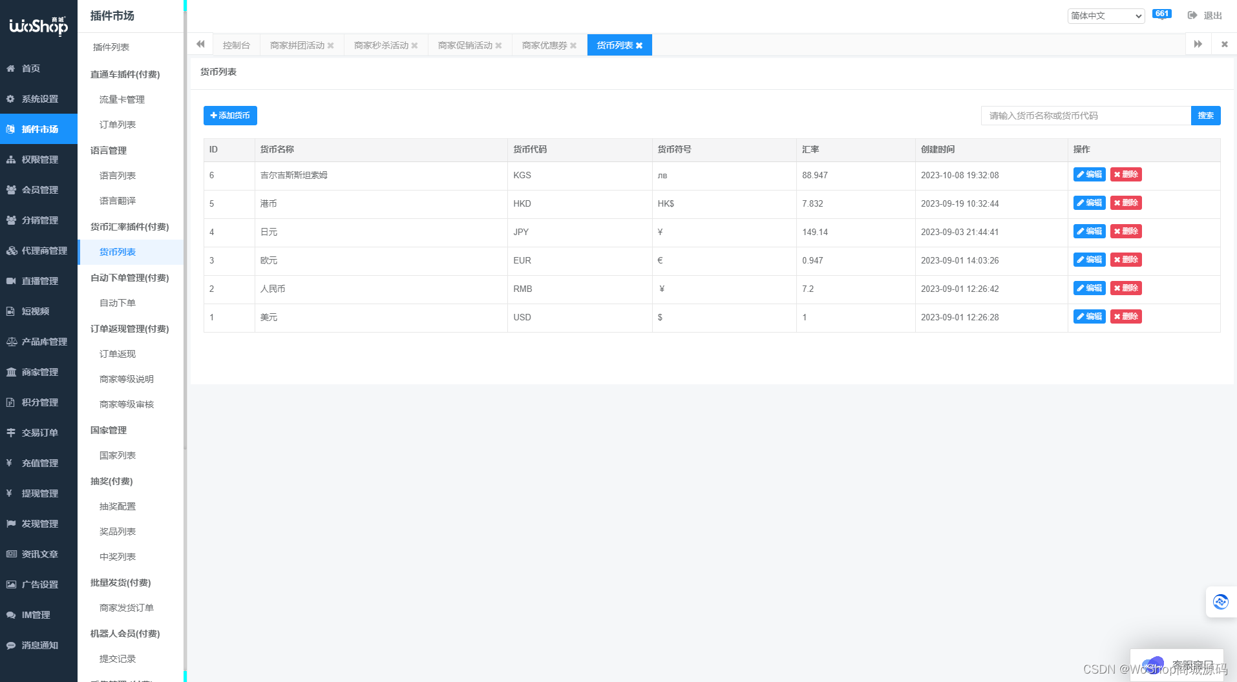The height and width of the screenshot is (682, 1237).
Task: Open 提现管理 yen icon
Action: coord(10,493)
